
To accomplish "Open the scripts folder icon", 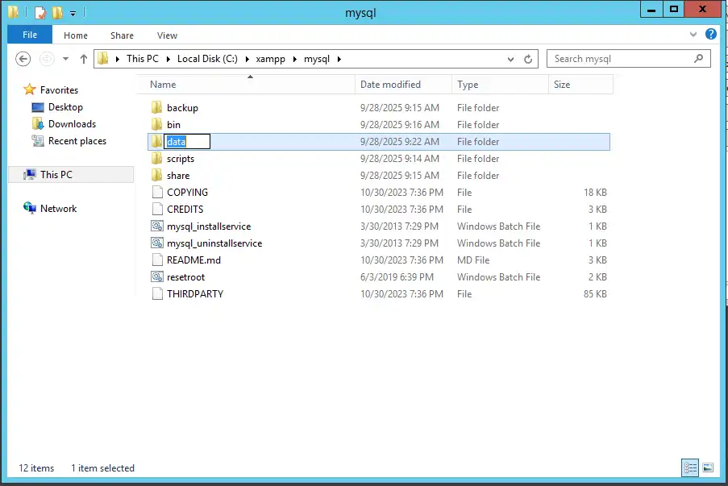I will click(x=179, y=158).
